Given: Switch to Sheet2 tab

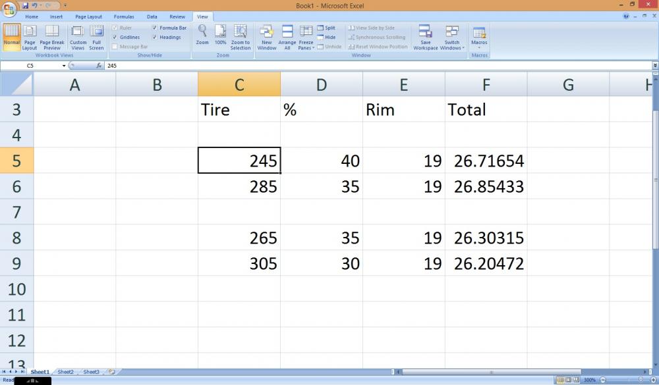Looking at the screenshot, I should pyautogui.click(x=65, y=372).
